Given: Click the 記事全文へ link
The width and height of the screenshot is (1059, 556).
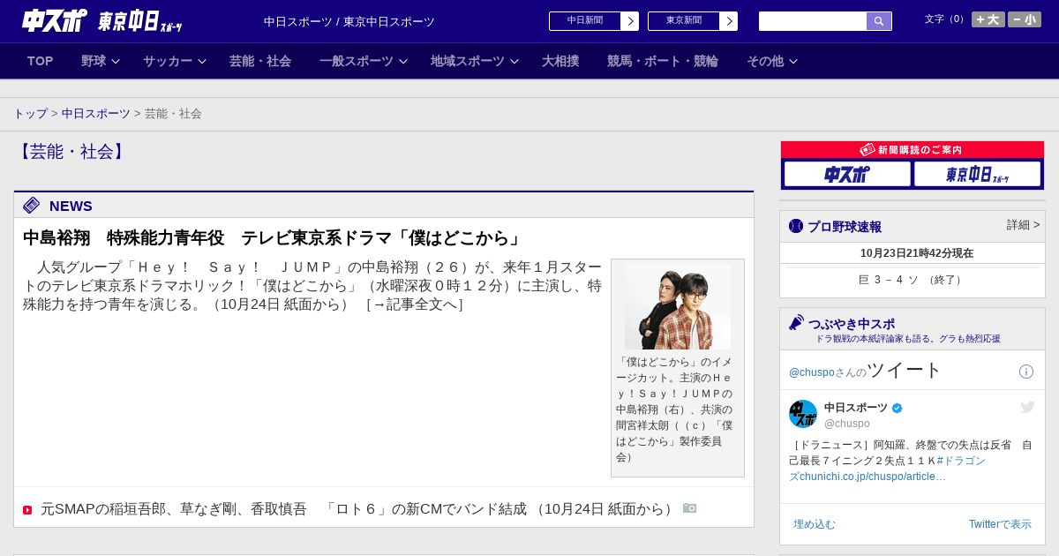Looking at the screenshot, I should (x=415, y=304).
